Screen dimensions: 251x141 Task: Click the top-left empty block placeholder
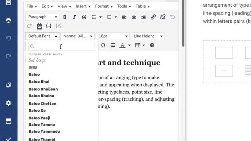pos(224,52)
